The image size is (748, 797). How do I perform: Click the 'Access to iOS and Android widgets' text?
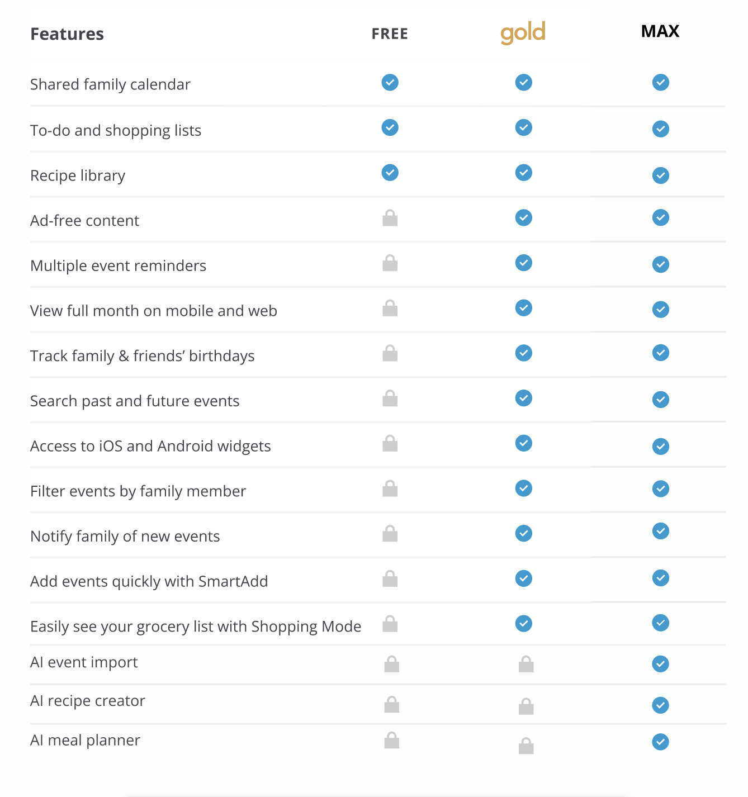(150, 446)
